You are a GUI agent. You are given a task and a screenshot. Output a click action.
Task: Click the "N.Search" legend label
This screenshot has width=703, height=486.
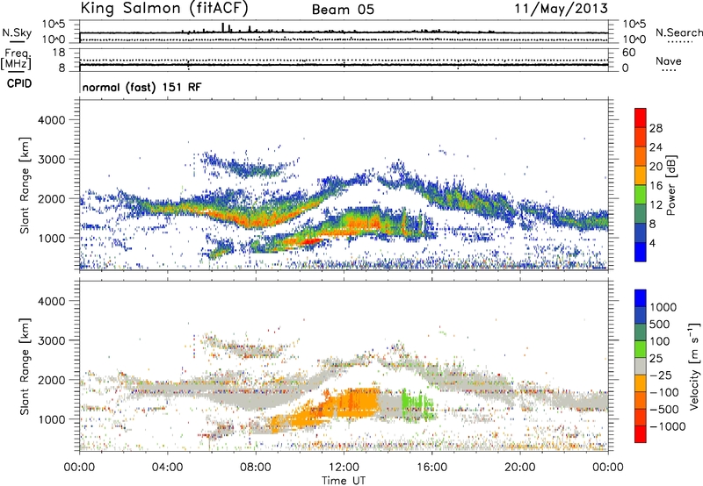click(x=678, y=32)
